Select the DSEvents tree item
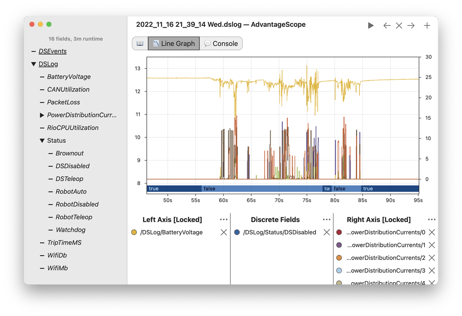 point(53,51)
